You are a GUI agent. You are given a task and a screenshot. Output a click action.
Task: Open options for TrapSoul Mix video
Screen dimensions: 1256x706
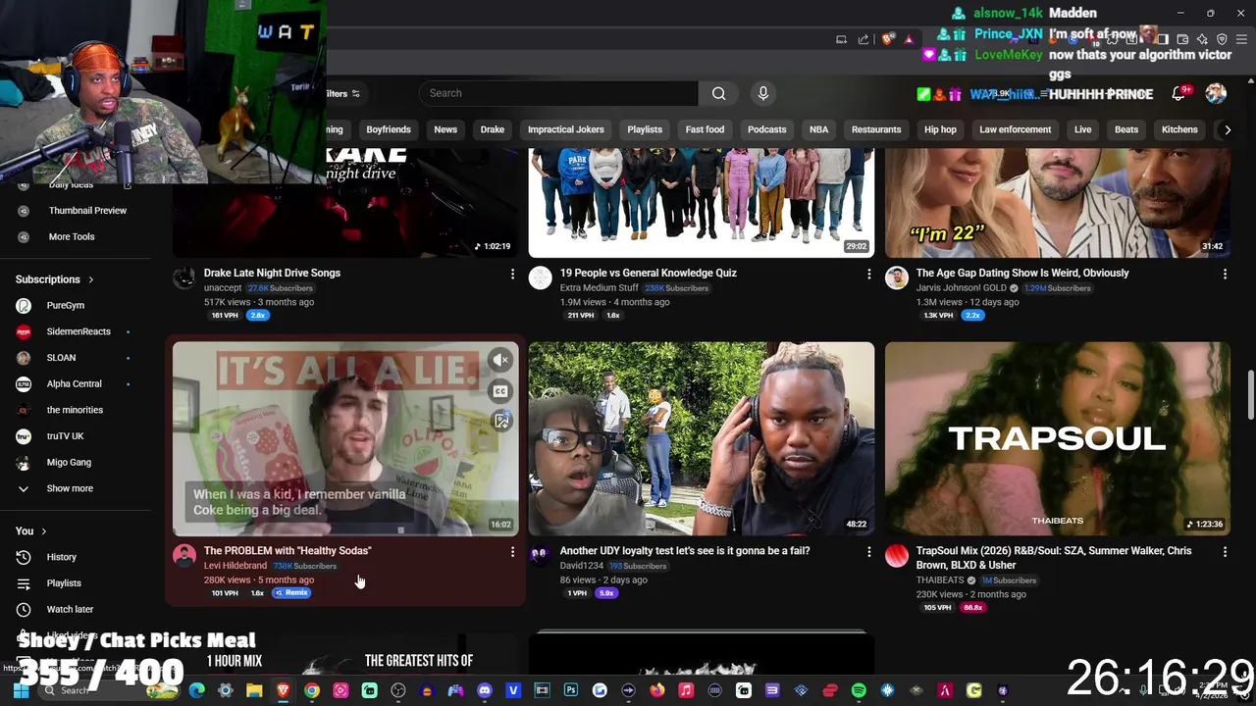(1225, 552)
